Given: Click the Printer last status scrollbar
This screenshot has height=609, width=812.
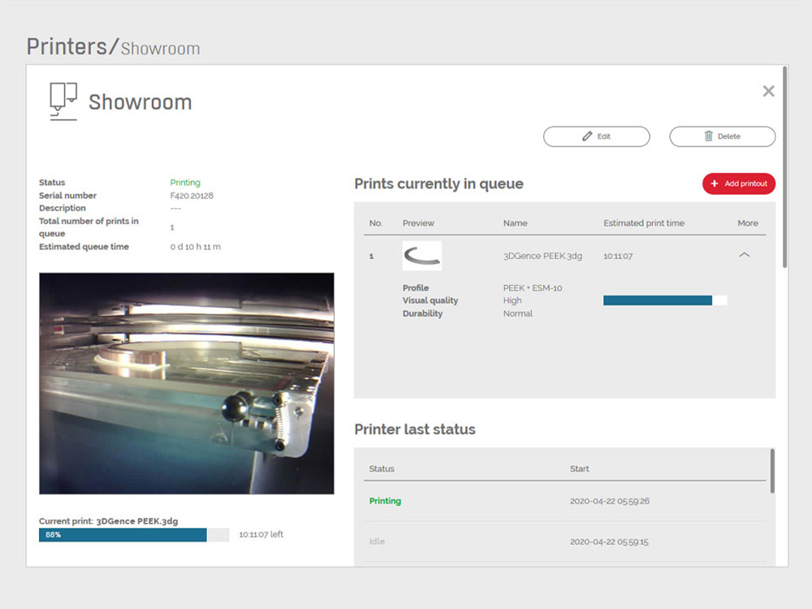Looking at the screenshot, I should pos(772,470).
